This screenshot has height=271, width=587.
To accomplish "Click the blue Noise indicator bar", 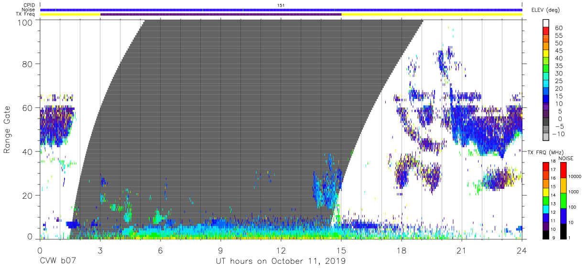I will click(x=281, y=10).
